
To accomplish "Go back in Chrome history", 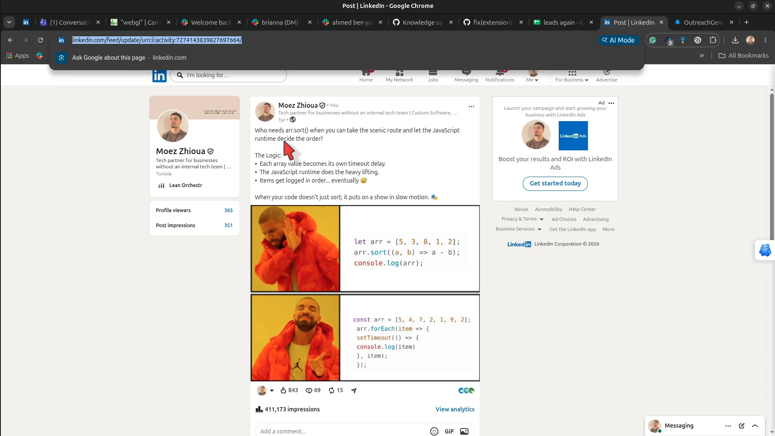I will [10, 40].
